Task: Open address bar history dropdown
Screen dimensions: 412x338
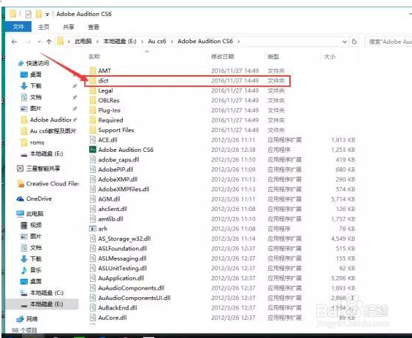Action: coord(345,42)
